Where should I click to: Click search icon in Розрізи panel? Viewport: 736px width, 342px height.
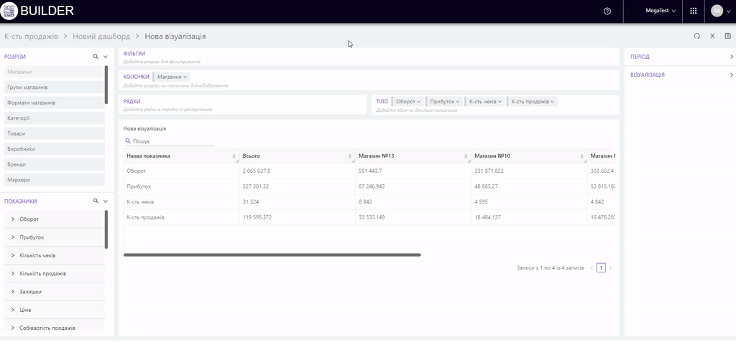(96, 56)
